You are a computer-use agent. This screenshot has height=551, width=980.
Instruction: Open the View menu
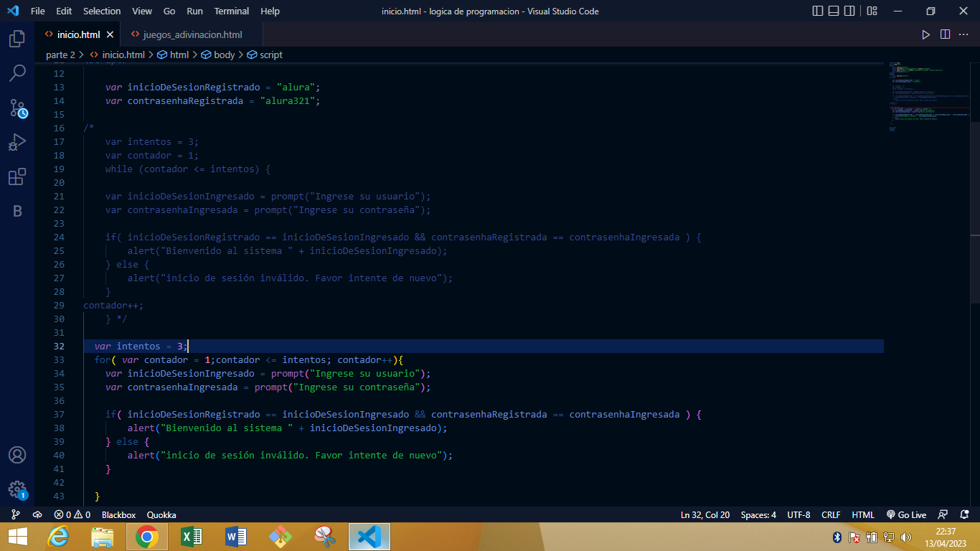tap(142, 11)
